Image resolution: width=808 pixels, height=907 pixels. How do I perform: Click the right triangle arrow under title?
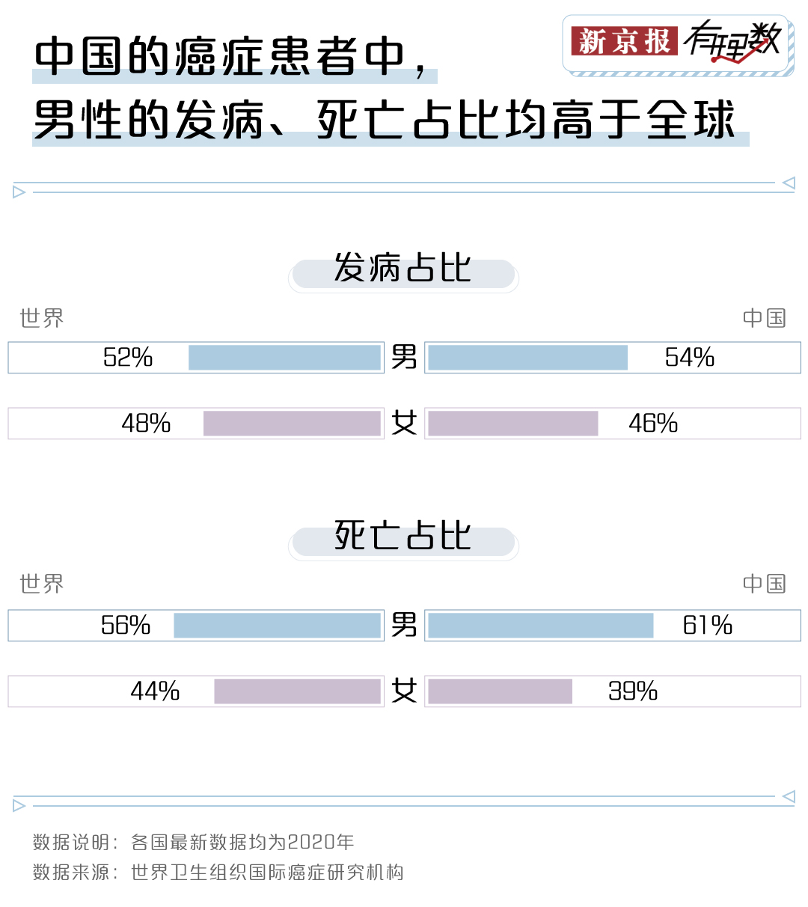[x=789, y=183]
